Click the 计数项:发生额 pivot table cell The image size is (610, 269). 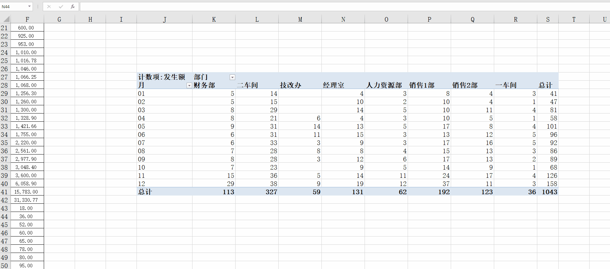162,77
